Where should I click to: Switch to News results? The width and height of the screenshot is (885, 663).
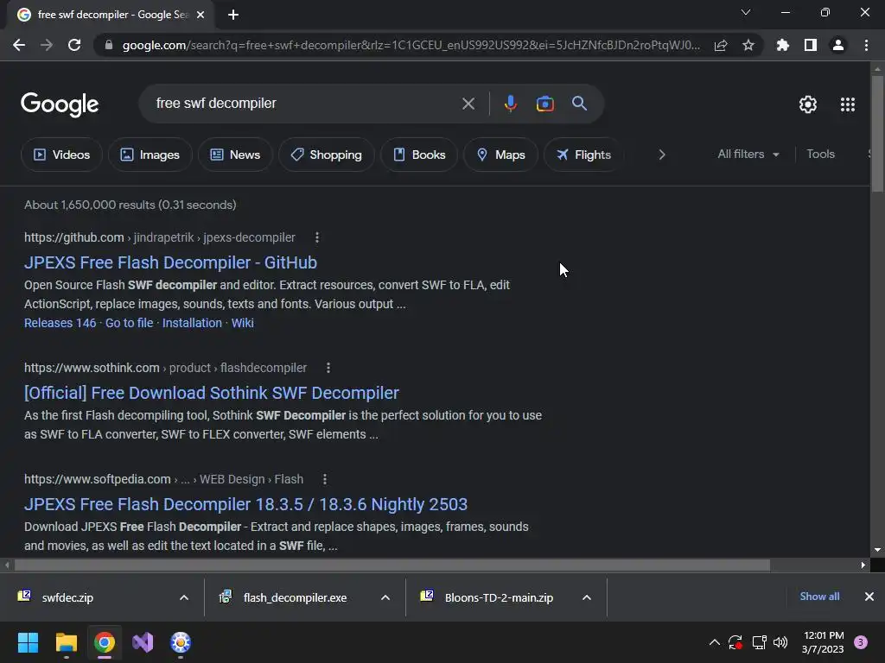(235, 155)
